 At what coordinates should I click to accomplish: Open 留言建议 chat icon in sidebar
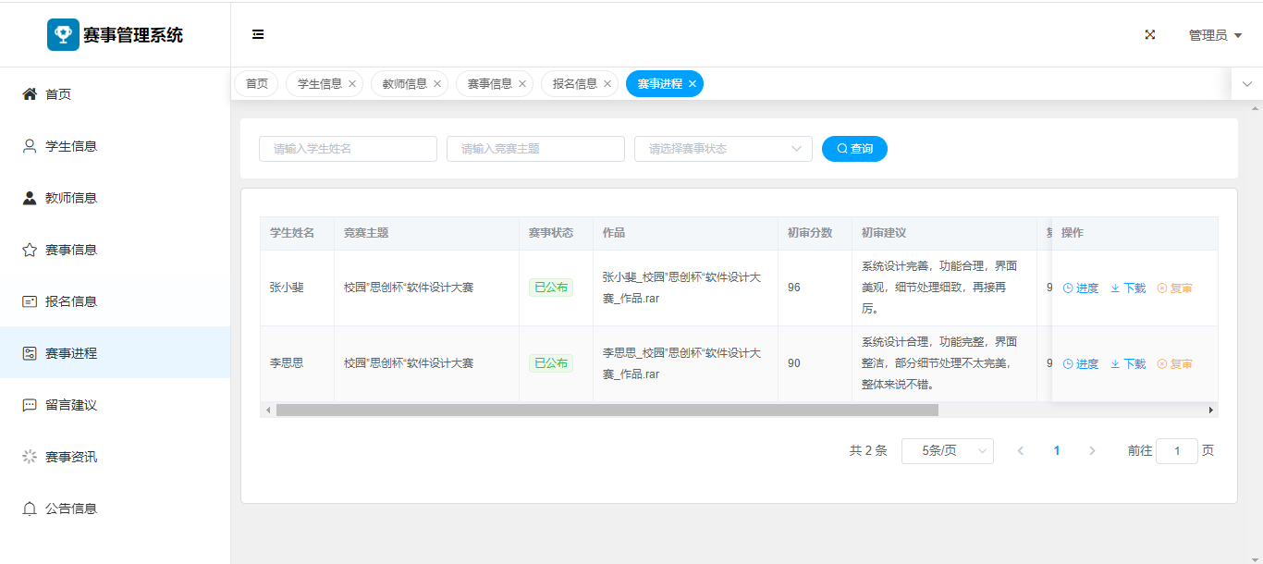(30, 405)
